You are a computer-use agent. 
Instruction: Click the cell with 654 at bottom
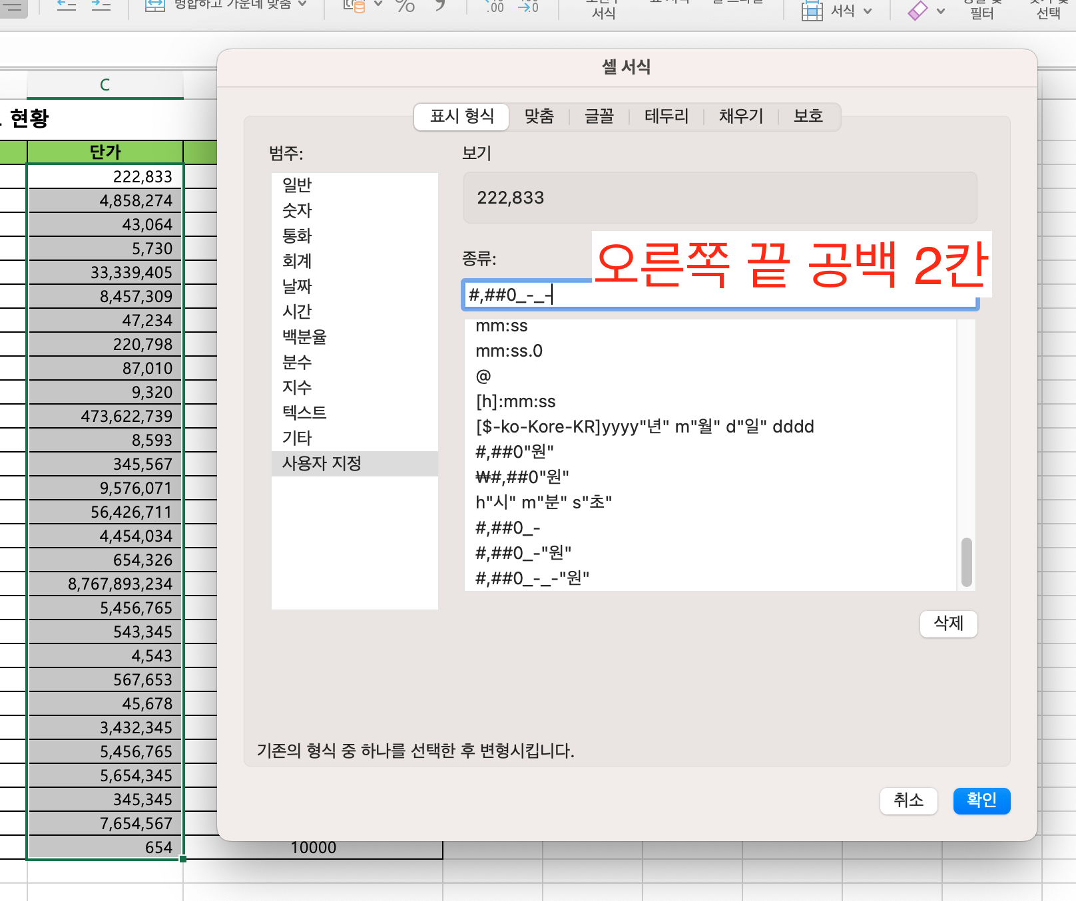point(105,847)
